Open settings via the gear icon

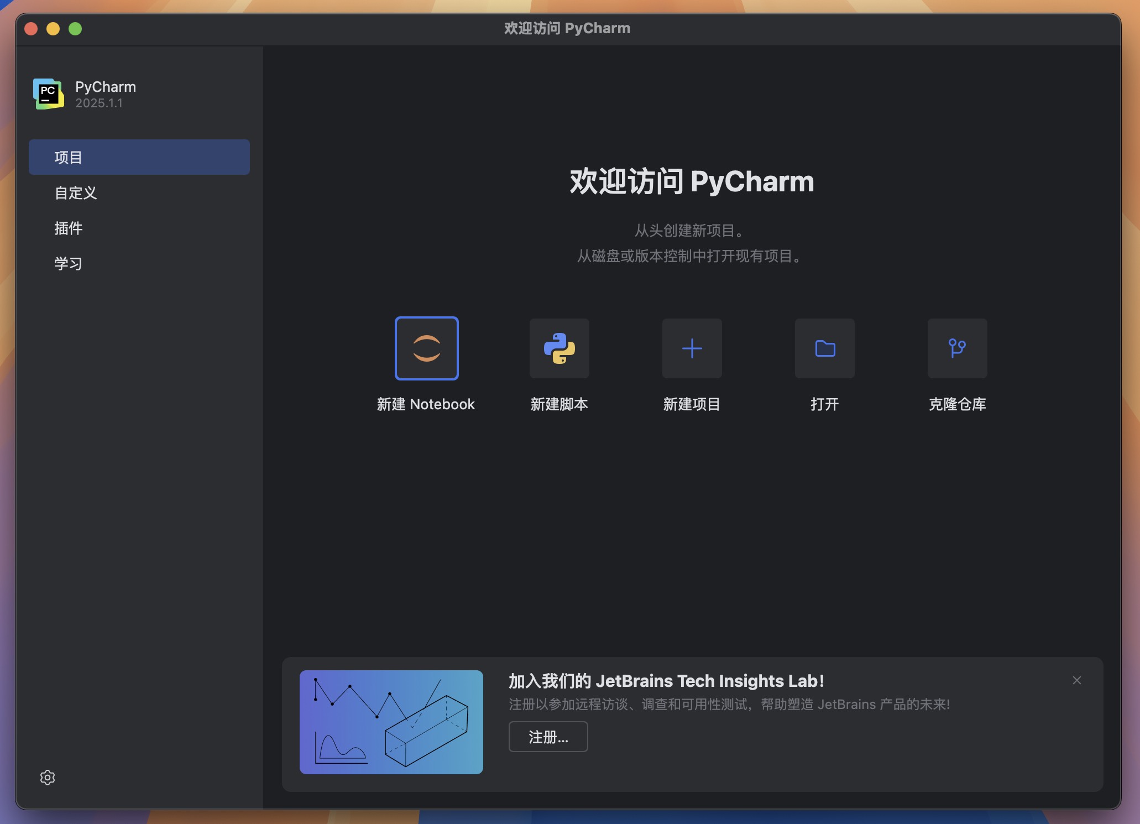(x=48, y=778)
